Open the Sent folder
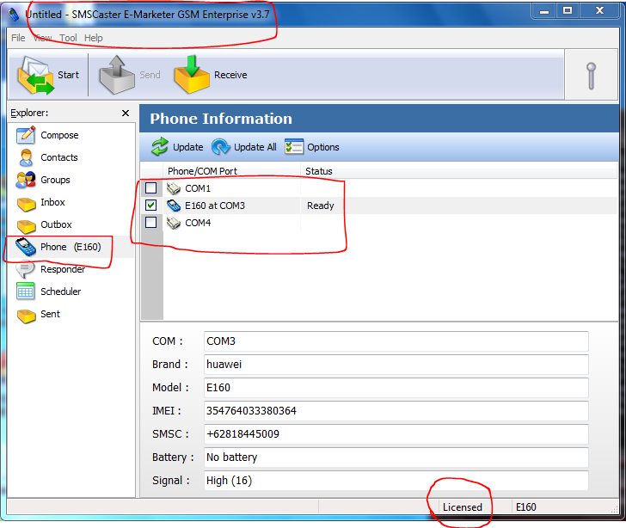Viewport: 626px width, 528px height. tap(39, 315)
